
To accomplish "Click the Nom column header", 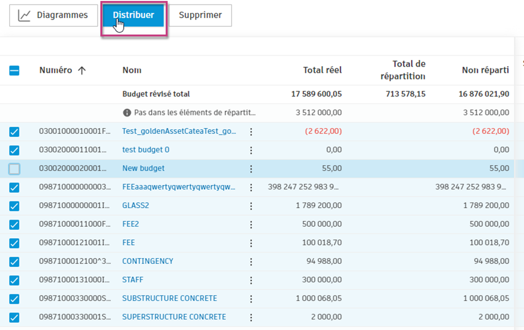I will (x=132, y=70).
